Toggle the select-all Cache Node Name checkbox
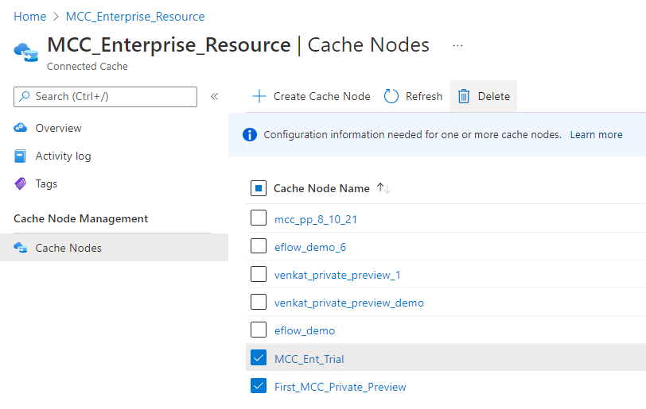The image size is (646, 409). coord(259,188)
